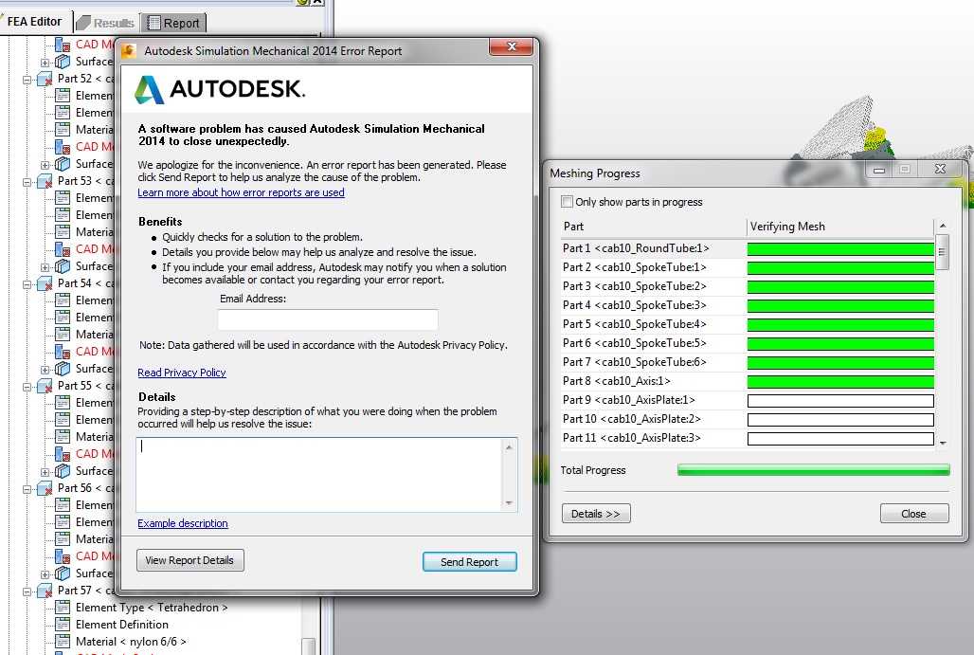This screenshot has height=655, width=974.
Task: Click the Surfaces icon under Part 52
Action: [x=63, y=164]
